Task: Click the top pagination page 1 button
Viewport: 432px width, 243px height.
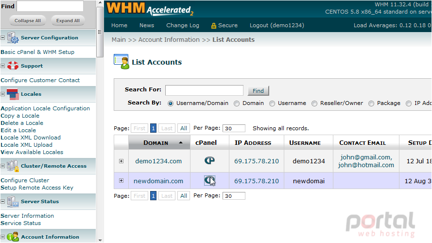Action: point(153,128)
